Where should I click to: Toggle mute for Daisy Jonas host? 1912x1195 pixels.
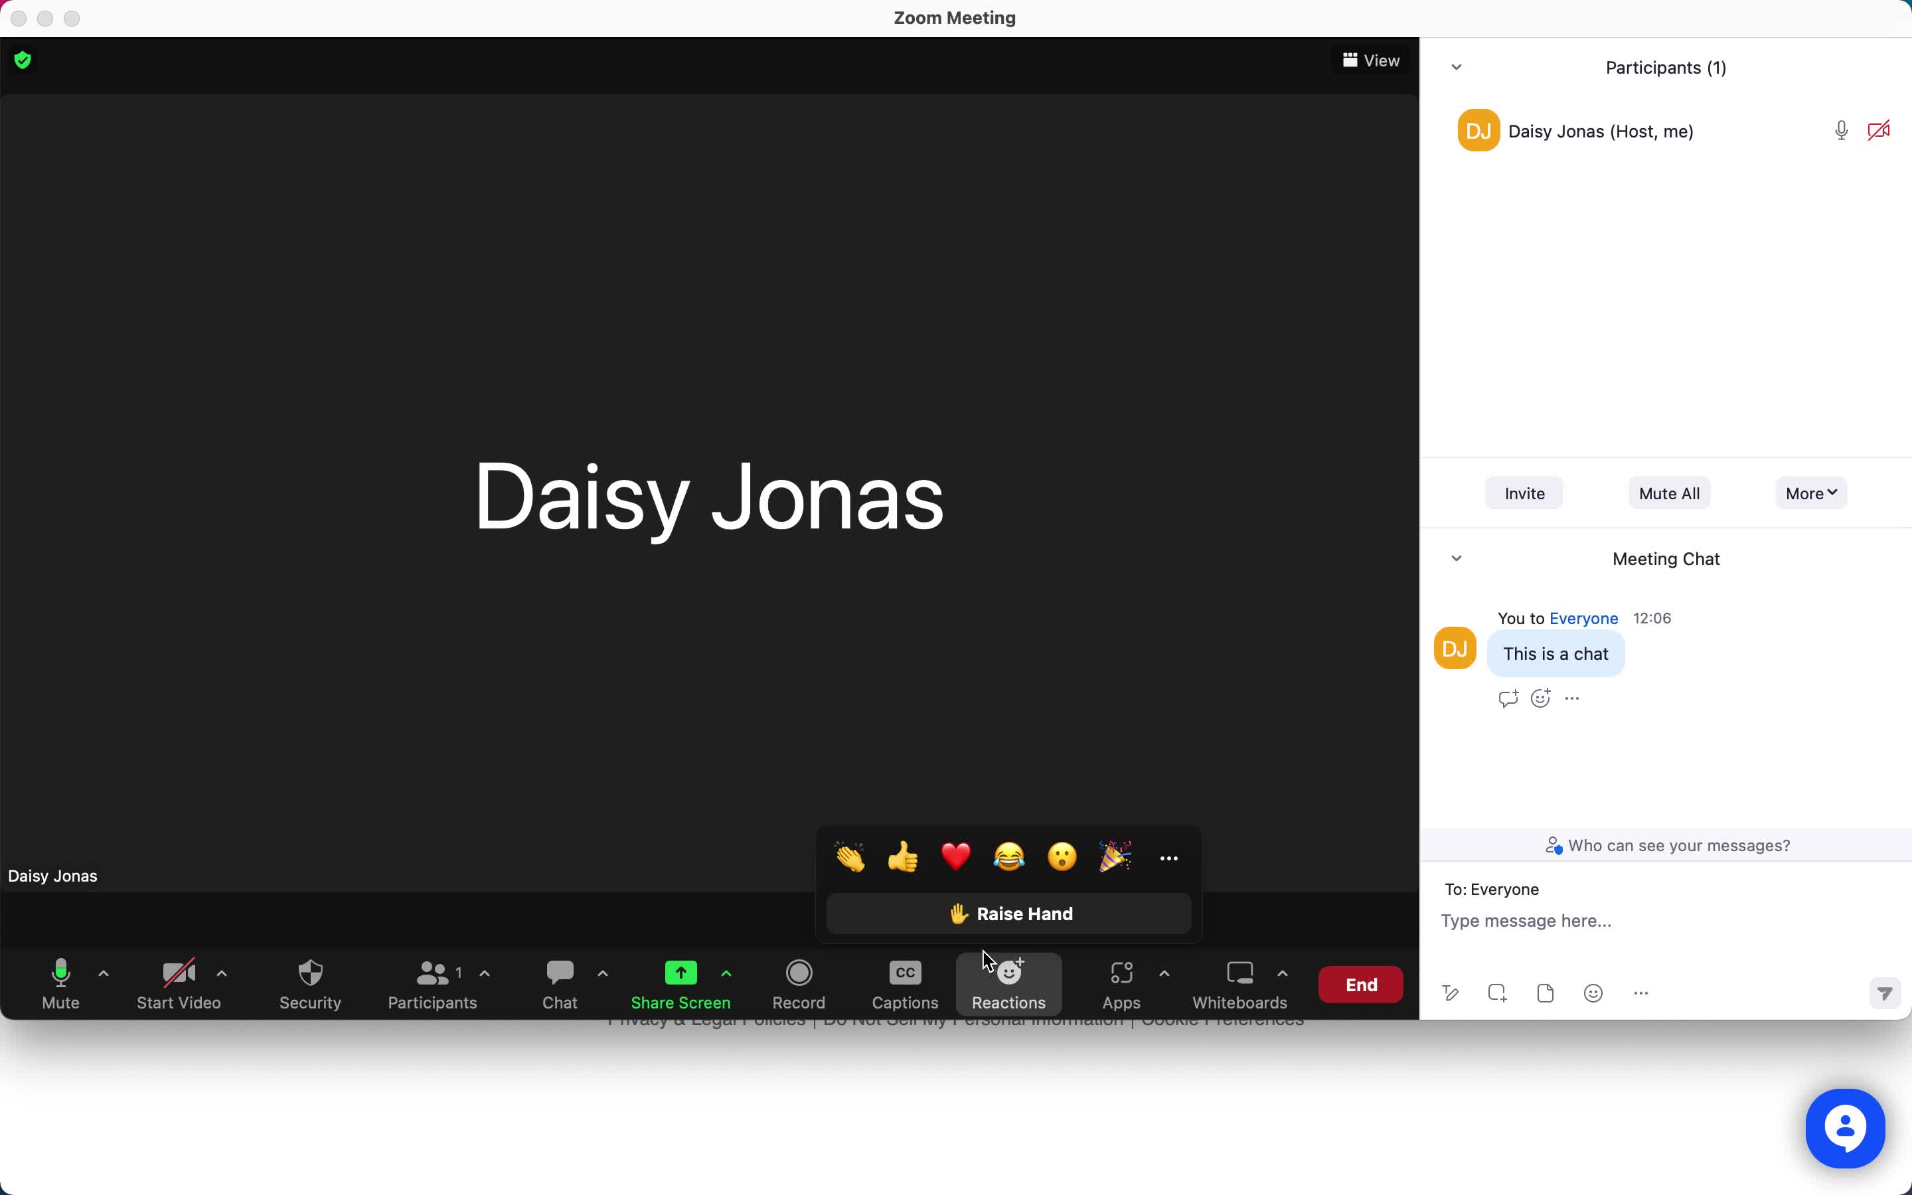tap(1840, 129)
